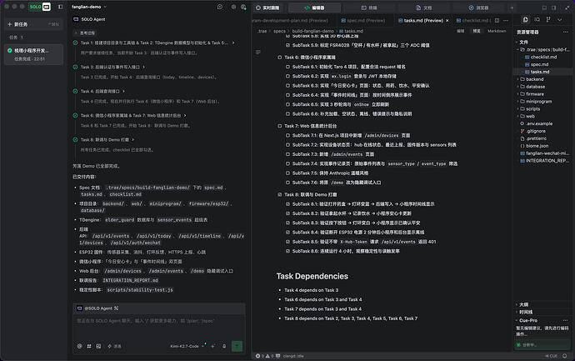The image size is (575, 361).
Task: Open the spec.md (Preview) file tab
Action: click(363, 21)
